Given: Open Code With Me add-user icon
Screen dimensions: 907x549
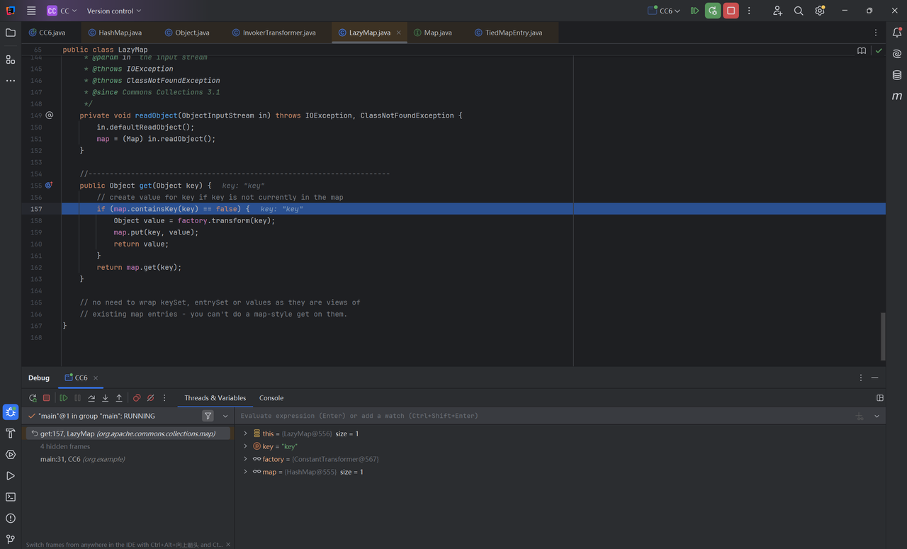Looking at the screenshot, I should (777, 11).
